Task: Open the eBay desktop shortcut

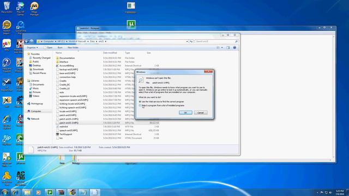Action: pyautogui.click(x=7, y=45)
